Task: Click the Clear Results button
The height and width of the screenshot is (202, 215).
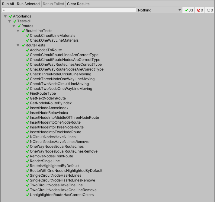Action: tap(78, 4)
